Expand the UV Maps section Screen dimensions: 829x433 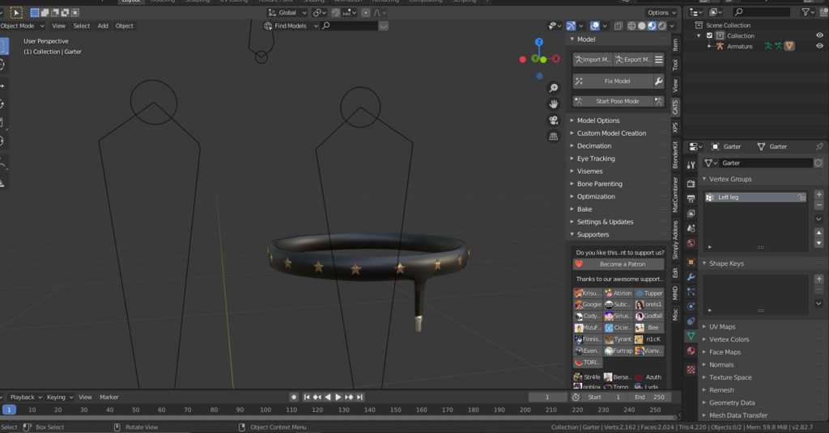pyautogui.click(x=722, y=326)
